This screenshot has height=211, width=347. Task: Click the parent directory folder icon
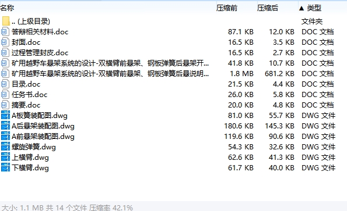(6, 21)
